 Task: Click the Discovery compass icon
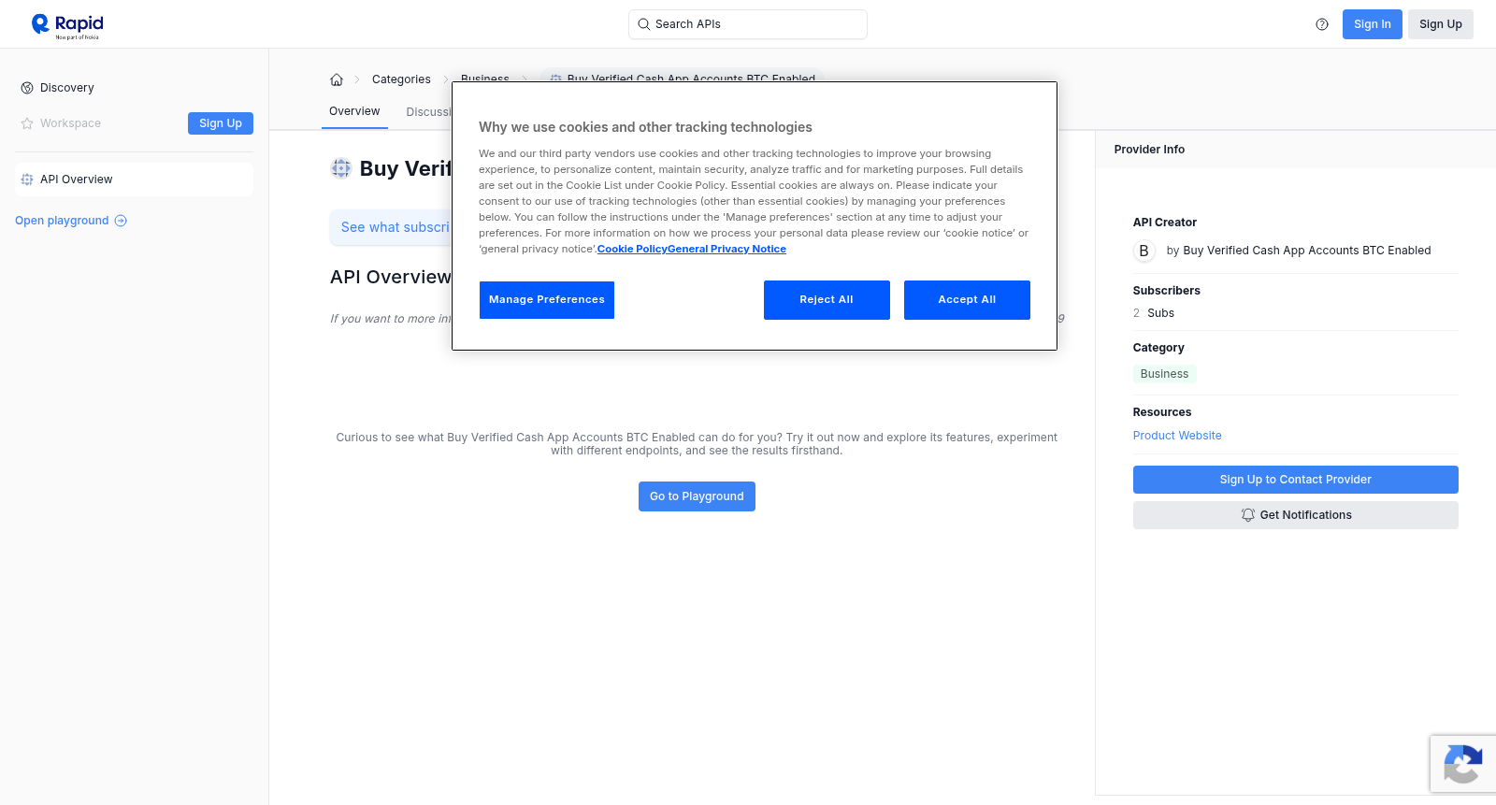27,88
